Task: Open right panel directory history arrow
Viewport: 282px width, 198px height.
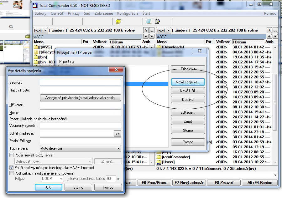Action: point(275,37)
